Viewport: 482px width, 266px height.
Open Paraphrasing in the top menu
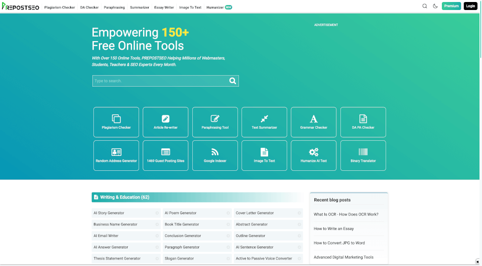click(114, 8)
